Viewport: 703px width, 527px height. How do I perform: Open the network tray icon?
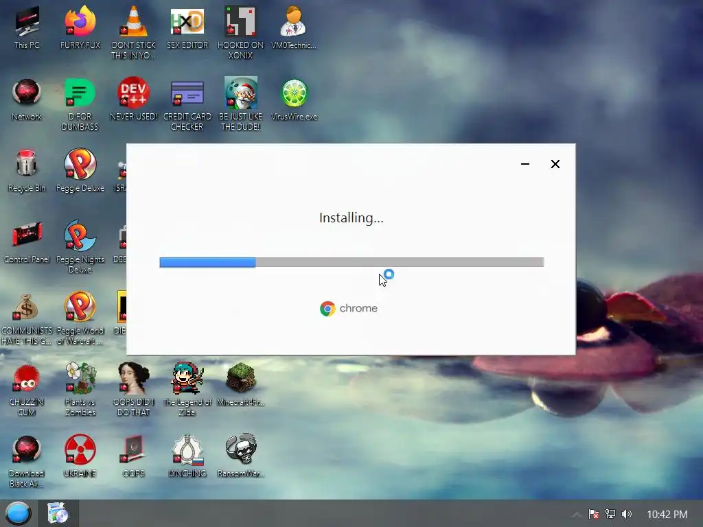(x=610, y=514)
